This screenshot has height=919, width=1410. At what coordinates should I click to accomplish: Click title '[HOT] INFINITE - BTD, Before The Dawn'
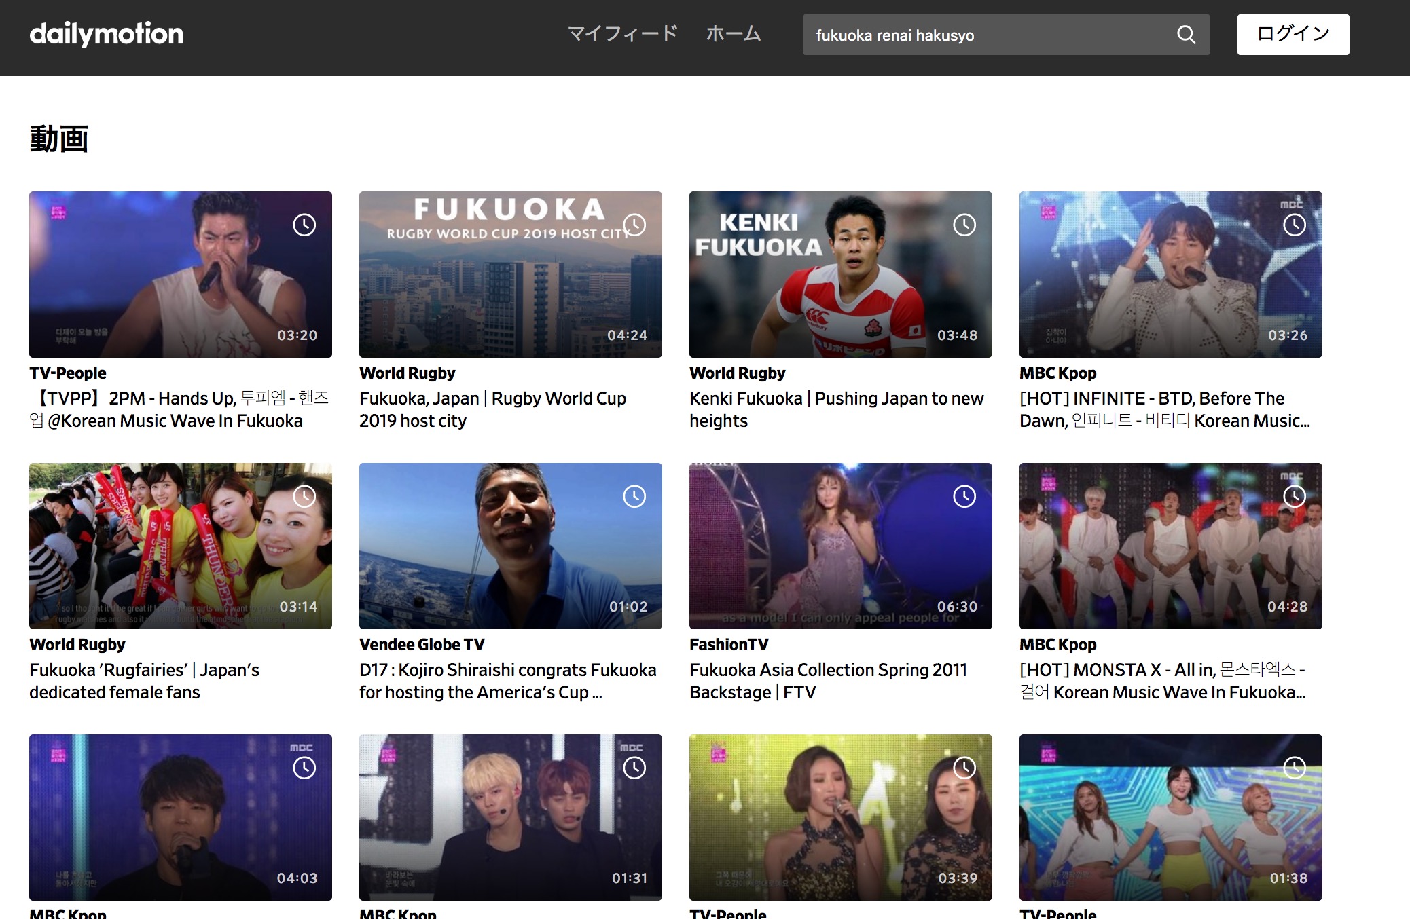(x=1165, y=409)
